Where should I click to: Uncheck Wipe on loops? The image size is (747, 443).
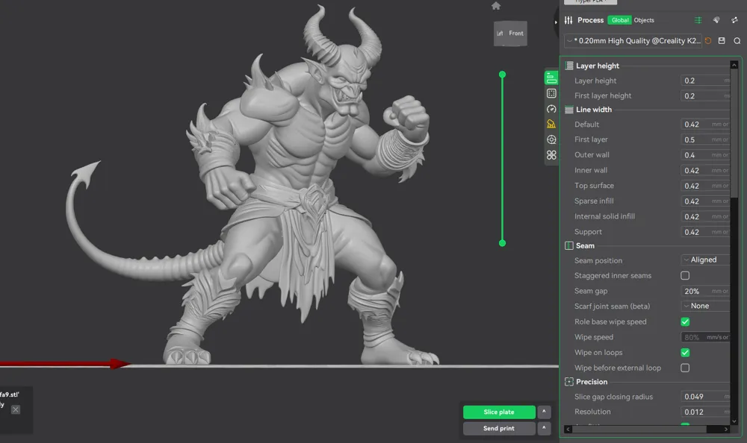click(685, 353)
